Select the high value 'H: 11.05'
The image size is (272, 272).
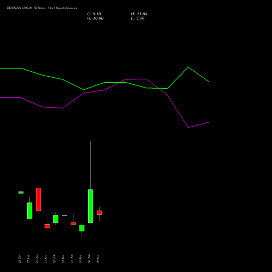click(x=139, y=14)
